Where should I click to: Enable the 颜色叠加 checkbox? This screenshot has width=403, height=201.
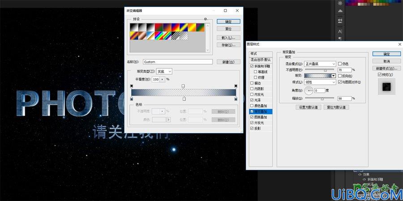[252, 105]
